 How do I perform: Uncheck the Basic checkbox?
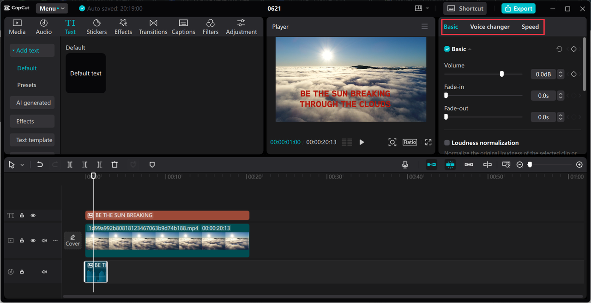447,49
